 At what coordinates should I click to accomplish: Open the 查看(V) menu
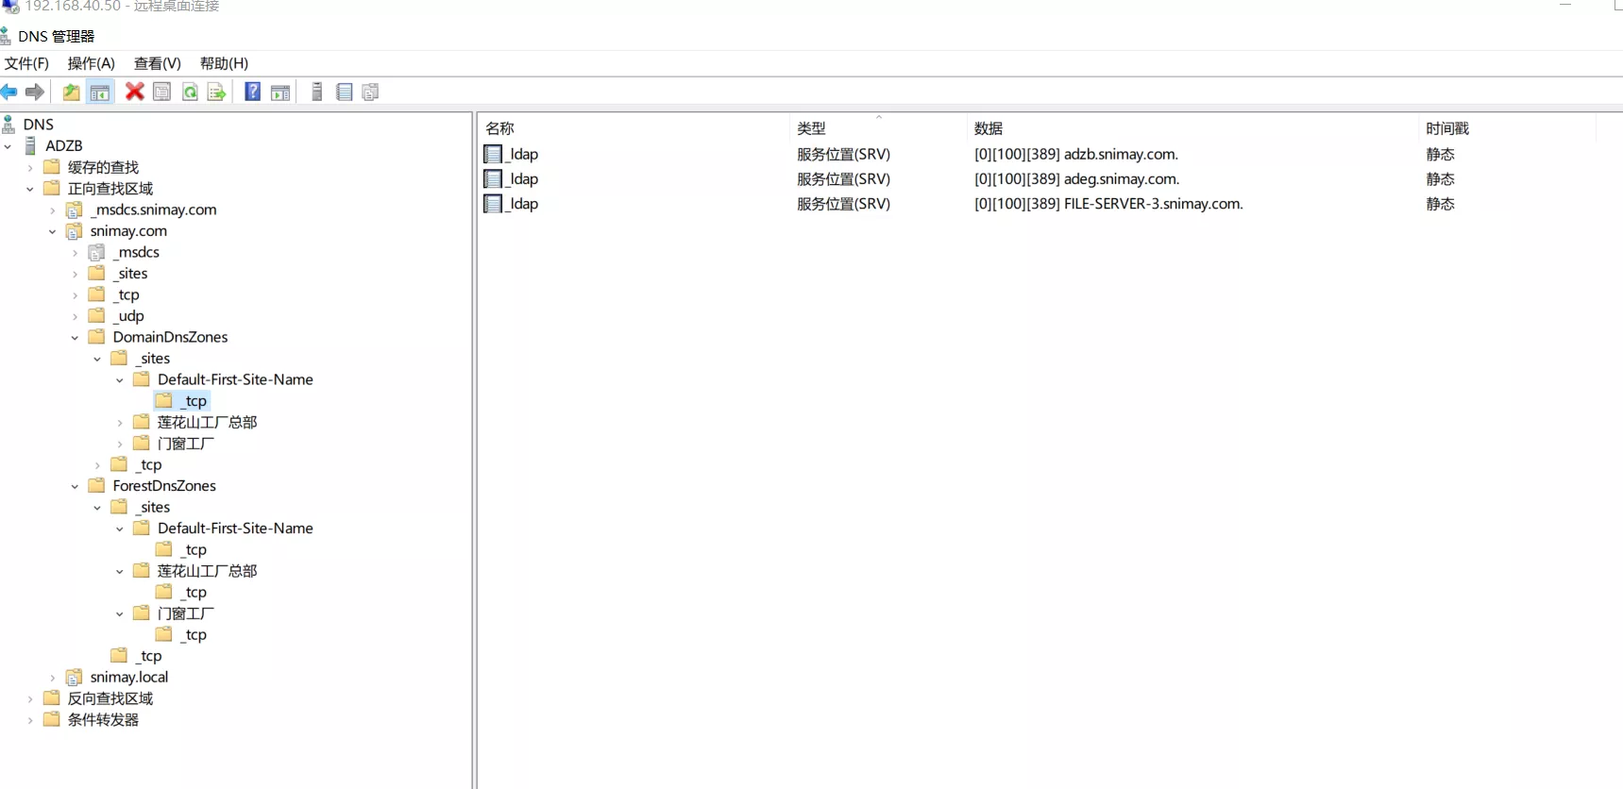coord(157,63)
